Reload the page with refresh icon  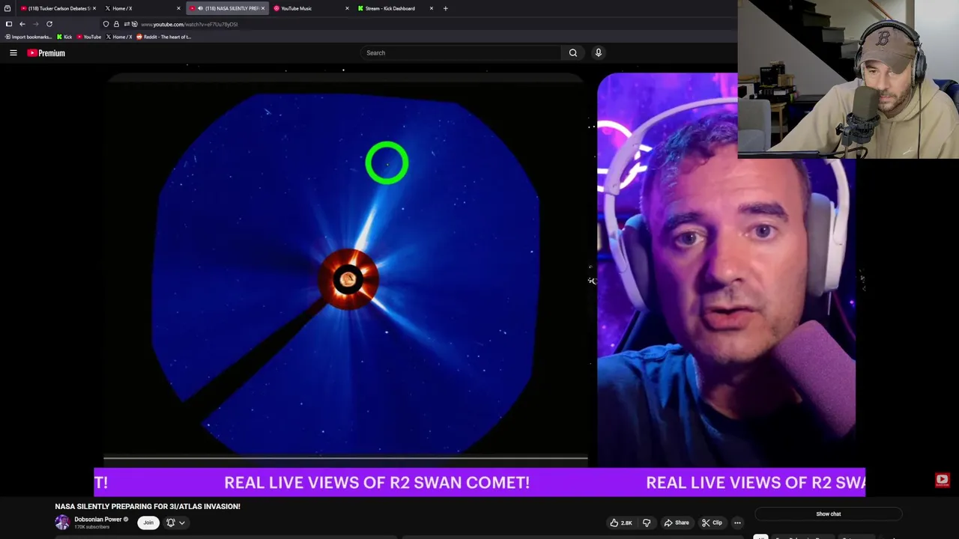coord(49,24)
